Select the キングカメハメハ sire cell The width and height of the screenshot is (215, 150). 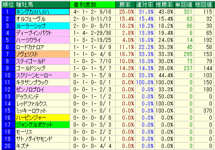[42, 12]
